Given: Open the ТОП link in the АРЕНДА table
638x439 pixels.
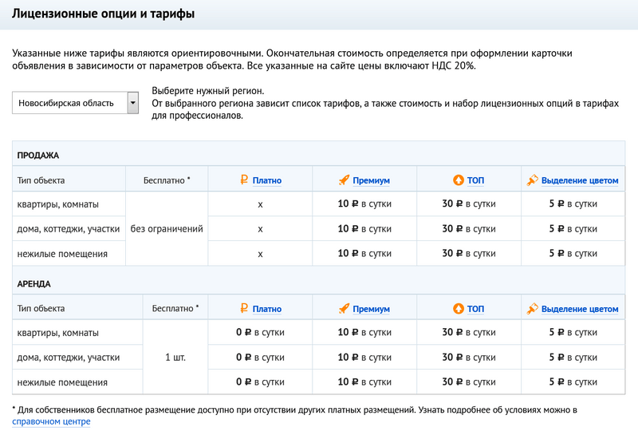Looking at the screenshot, I should (475, 309).
